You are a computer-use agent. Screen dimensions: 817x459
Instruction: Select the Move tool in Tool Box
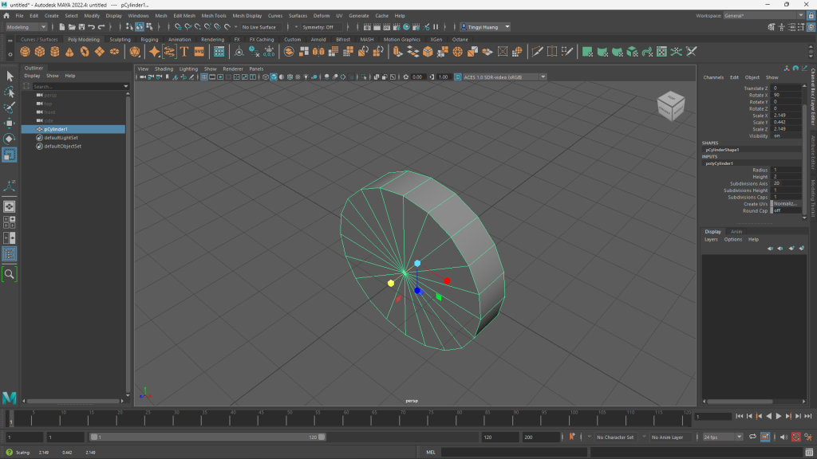[x=10, y=124]
